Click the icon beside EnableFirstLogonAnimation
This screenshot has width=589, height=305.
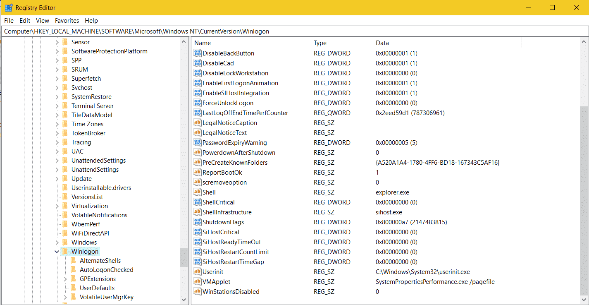(198, 83)
